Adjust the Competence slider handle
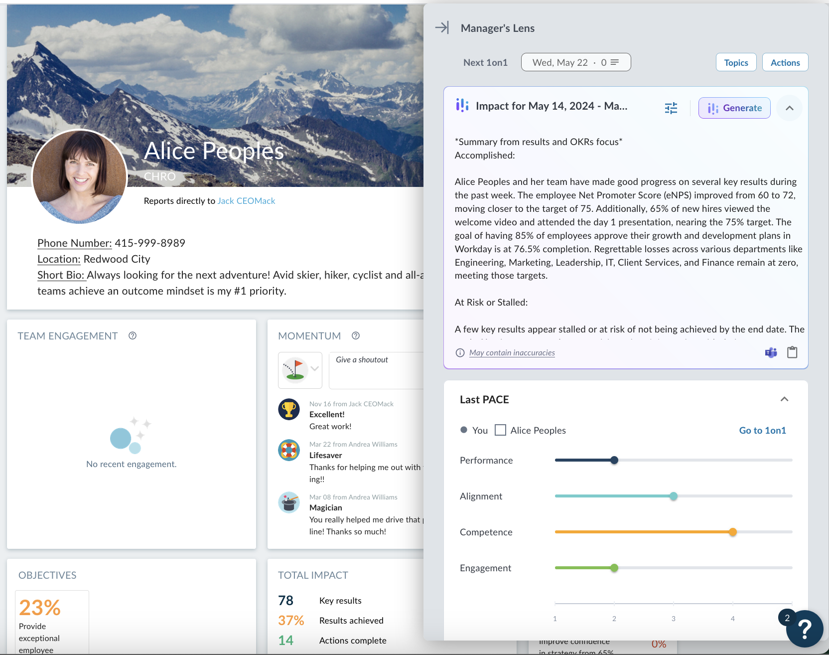Image resolution: width=829 pixels, height=655 pixels. point(733,532)
